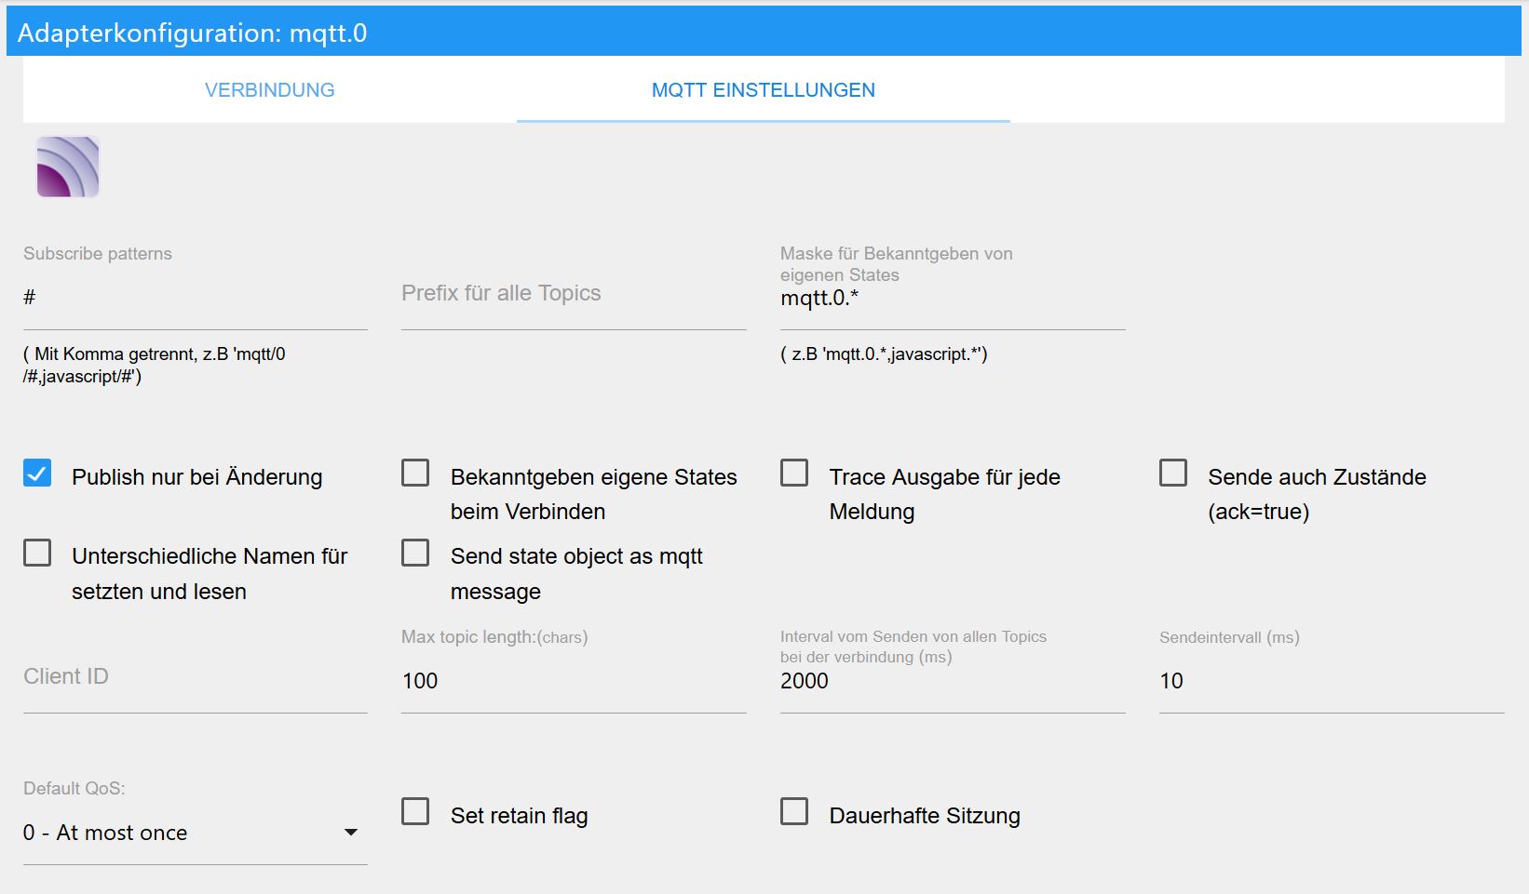Tick Unterschiedliche Namen für setzten und lesen

coord(37,554)
